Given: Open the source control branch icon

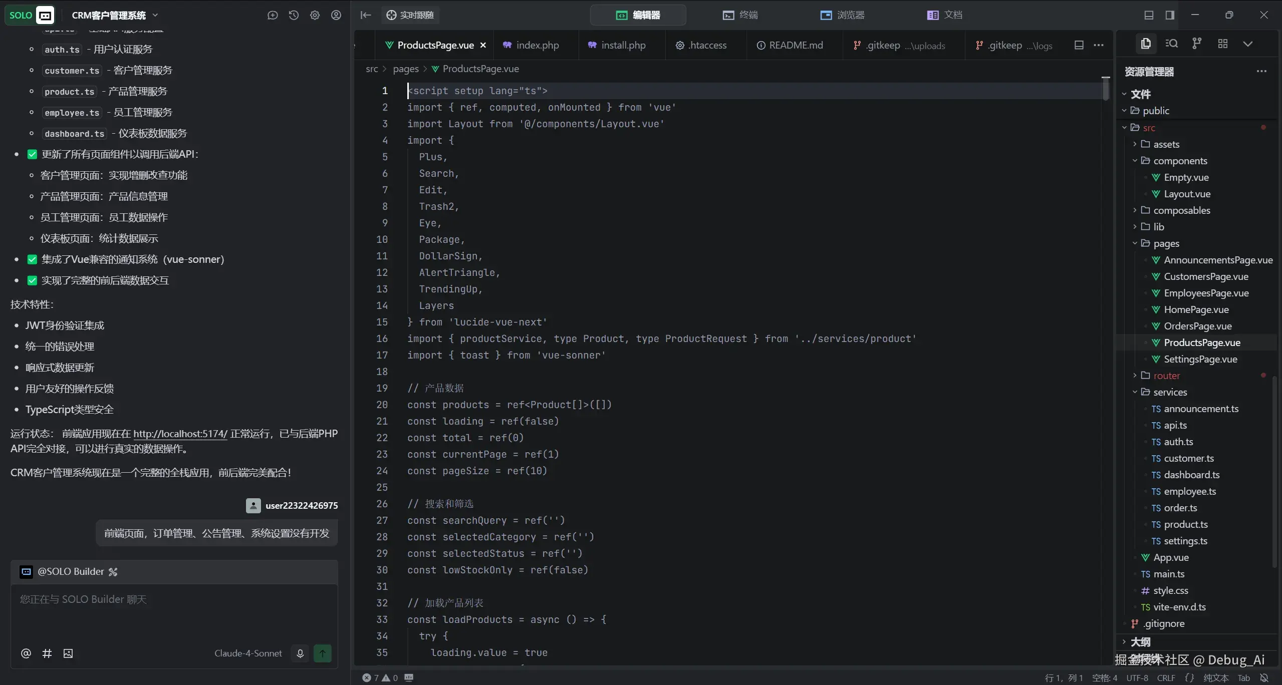Looking at the screenshot, I should pos(1197,44).
